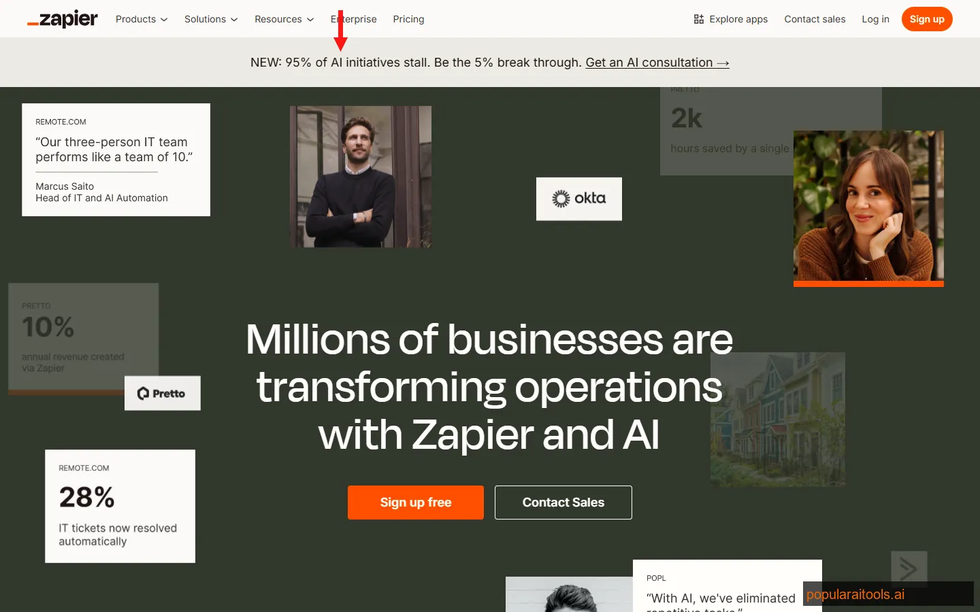Click the Remote.com quote card
This screenshot has height=612, width=980.
coord(116,159)
